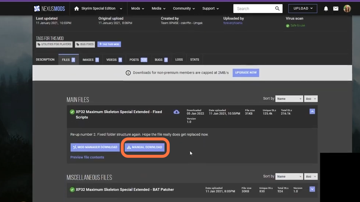Click the 'Downloaded 05 Jan 2022' date
This screenshot has width=360, height=202.
[195, 112]
